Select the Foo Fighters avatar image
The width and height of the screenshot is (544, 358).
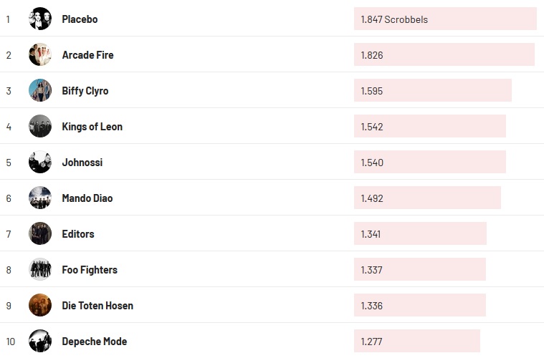40,269
